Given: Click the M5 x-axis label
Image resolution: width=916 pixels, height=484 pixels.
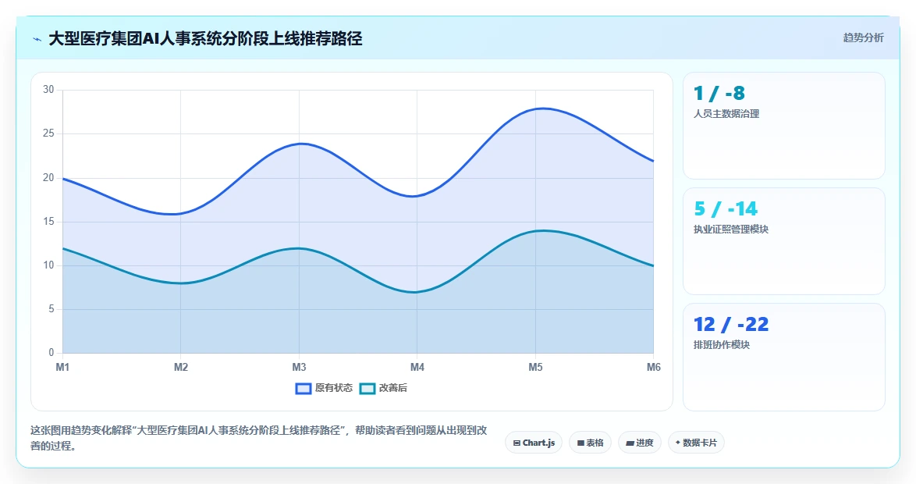Looking at the screenshot, I should (x=535, y=367).
